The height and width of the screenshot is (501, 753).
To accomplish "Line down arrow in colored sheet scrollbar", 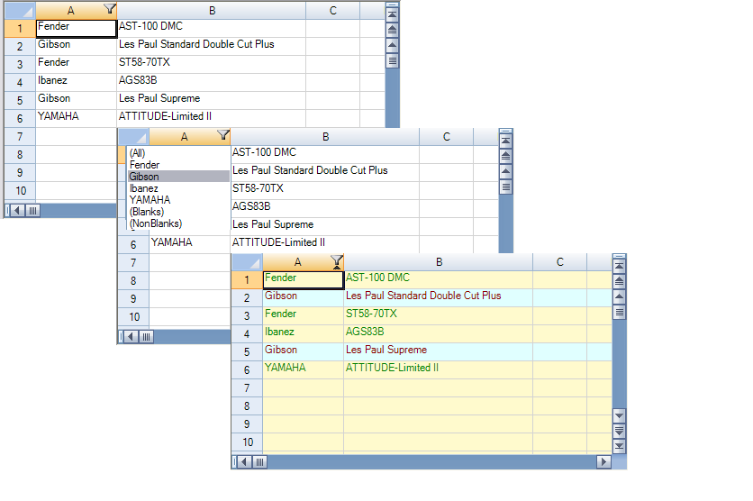I will click(x=620, y=415).
